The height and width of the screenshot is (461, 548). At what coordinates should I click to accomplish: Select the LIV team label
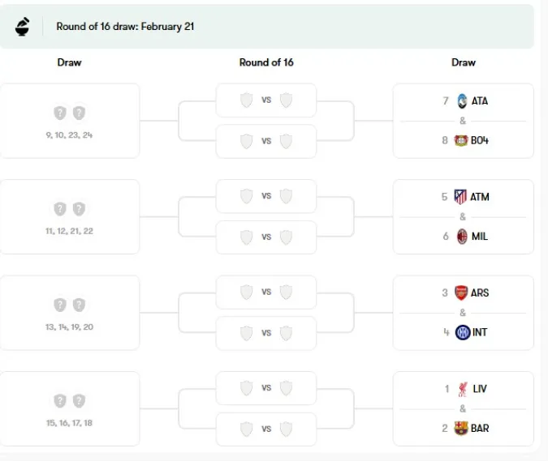(480, 389)
